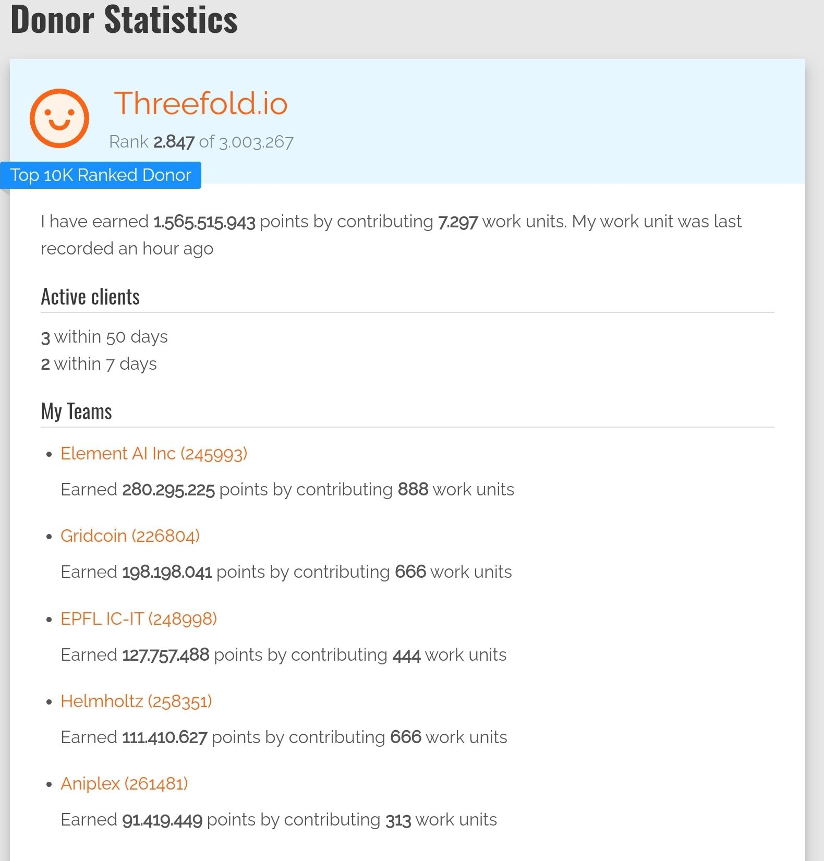Viewport: 824px width, 861px height.
Task: Click the 7.297 work units figure
Action: [458, 222]
